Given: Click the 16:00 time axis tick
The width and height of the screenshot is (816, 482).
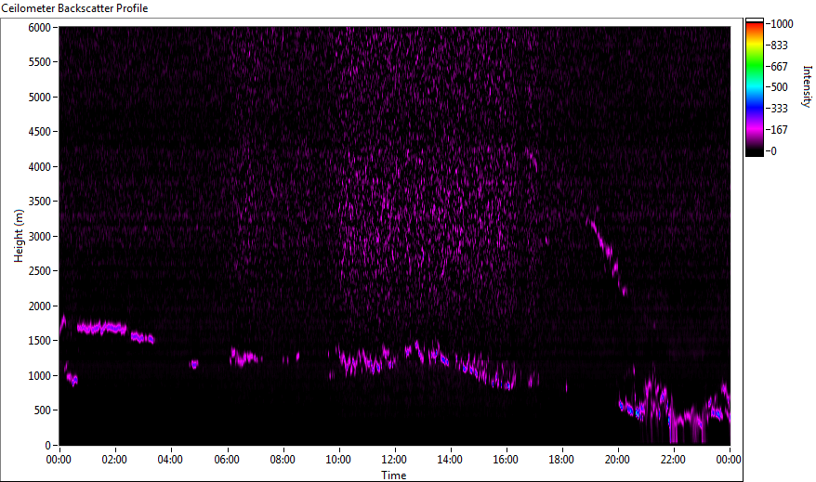Looking at the screenshot, I should pos(506,460).
